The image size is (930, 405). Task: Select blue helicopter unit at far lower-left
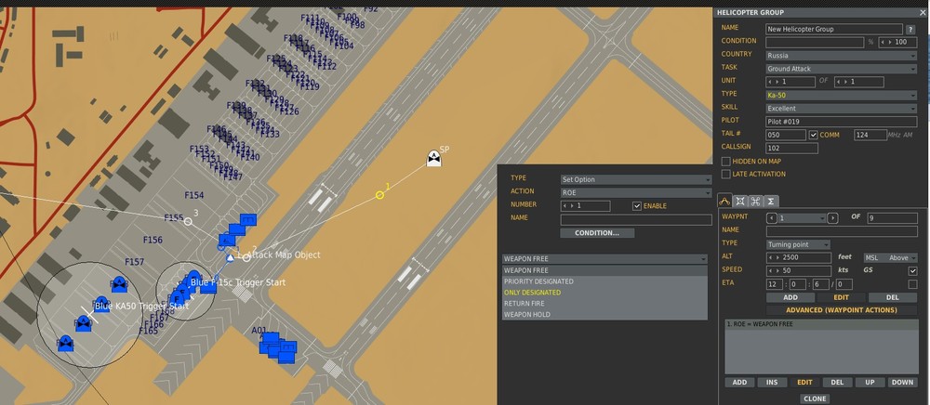click(x=65, y=343)
